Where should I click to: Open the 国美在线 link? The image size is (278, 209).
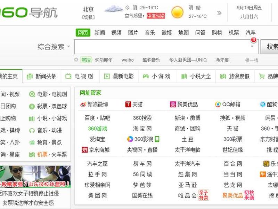(x=142, y=195)
